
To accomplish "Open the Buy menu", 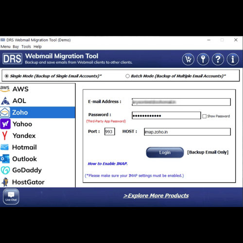I will pos(16,47).
